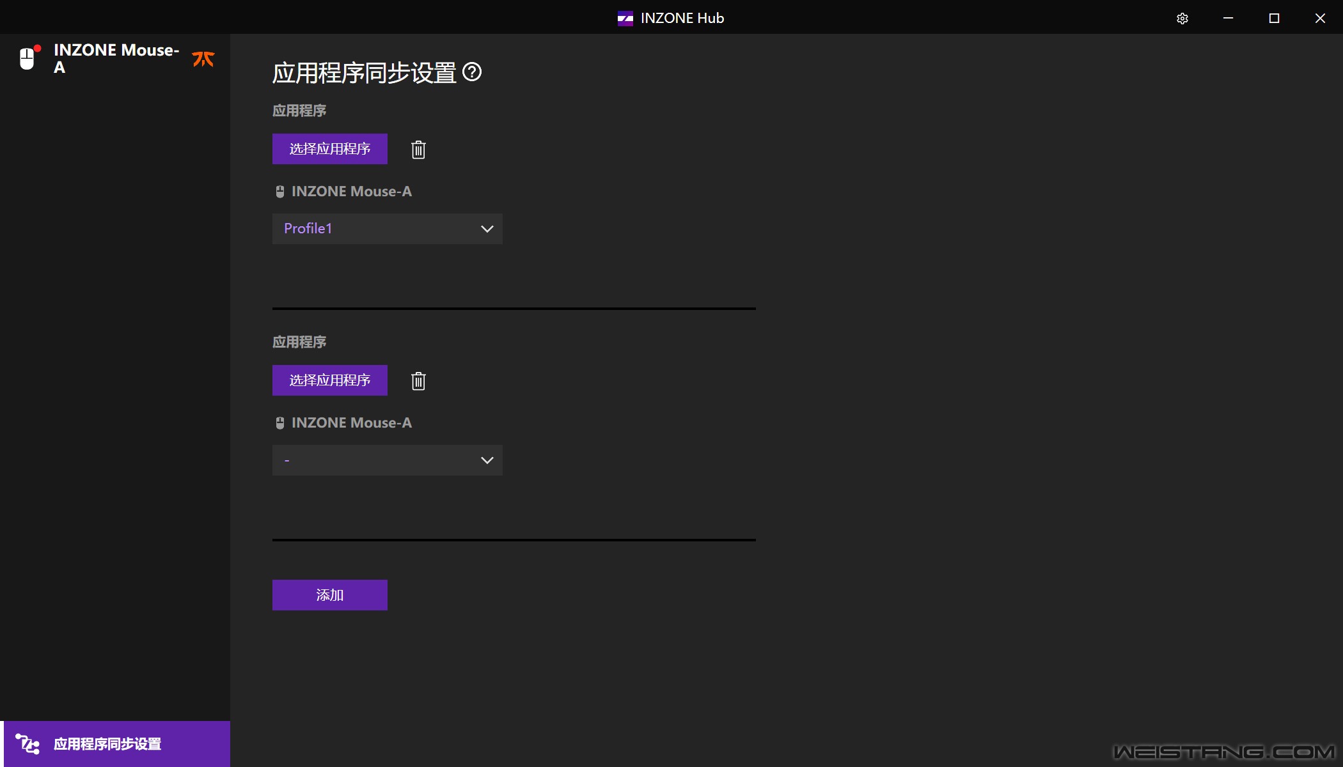This screenshot has height=767, width=1343.
Task: Click the help question mark icon
Action: coord(472,72)
